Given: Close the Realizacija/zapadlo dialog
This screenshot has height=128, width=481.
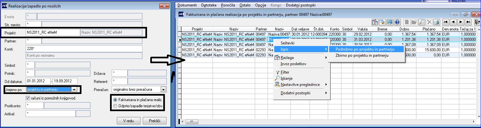Looking at the screenshot, I should (164, 6).
